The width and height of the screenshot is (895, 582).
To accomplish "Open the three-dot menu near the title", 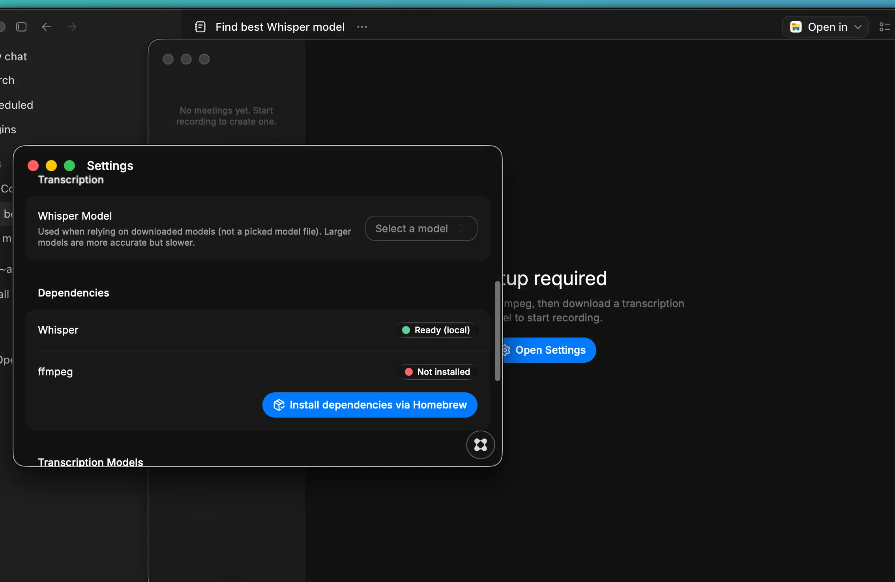I will [362, 27].
